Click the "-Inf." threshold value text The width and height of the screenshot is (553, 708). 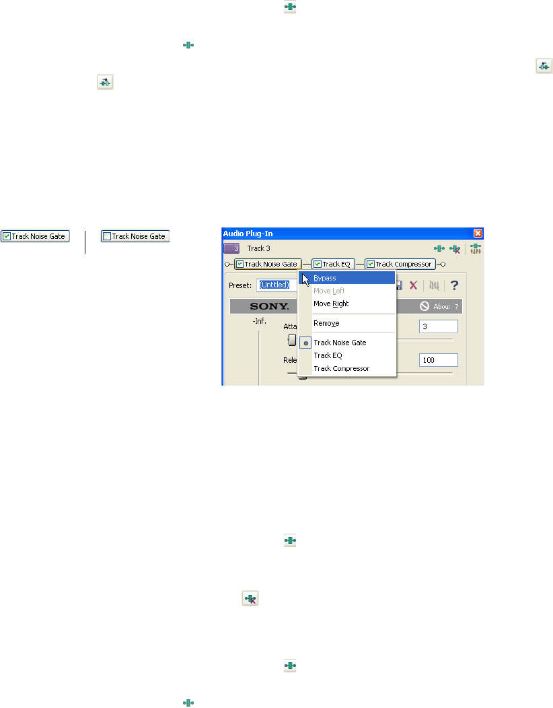tap(260, 321)
